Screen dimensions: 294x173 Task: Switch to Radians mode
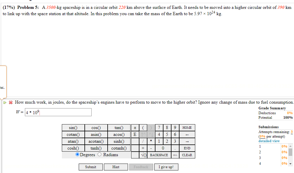99,154
